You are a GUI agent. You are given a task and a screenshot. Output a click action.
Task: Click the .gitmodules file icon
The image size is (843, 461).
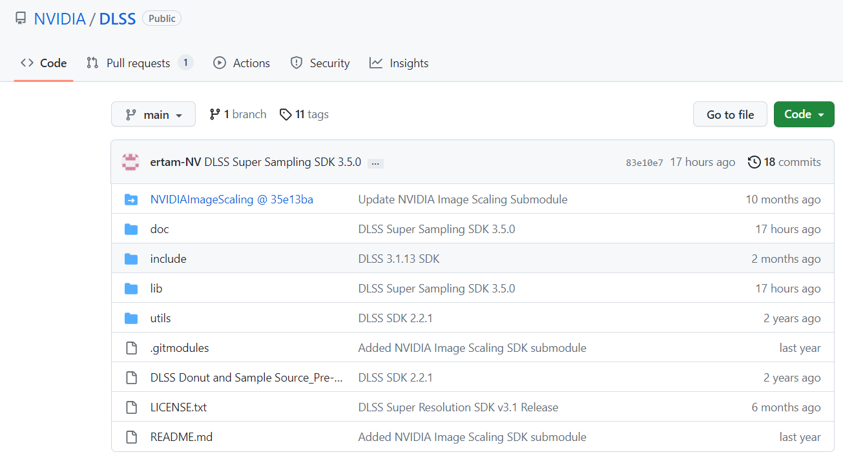coord(131,348)
